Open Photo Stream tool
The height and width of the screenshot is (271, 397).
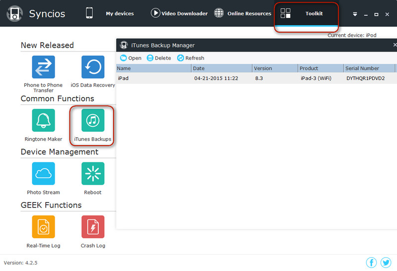[x=43, y=173]
